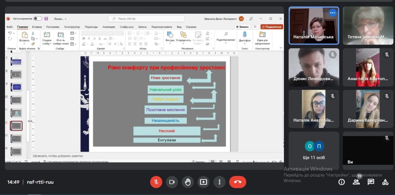Hang up with the red leave call button
Viewport: 395px width, 195px height.
coord(238,182)
